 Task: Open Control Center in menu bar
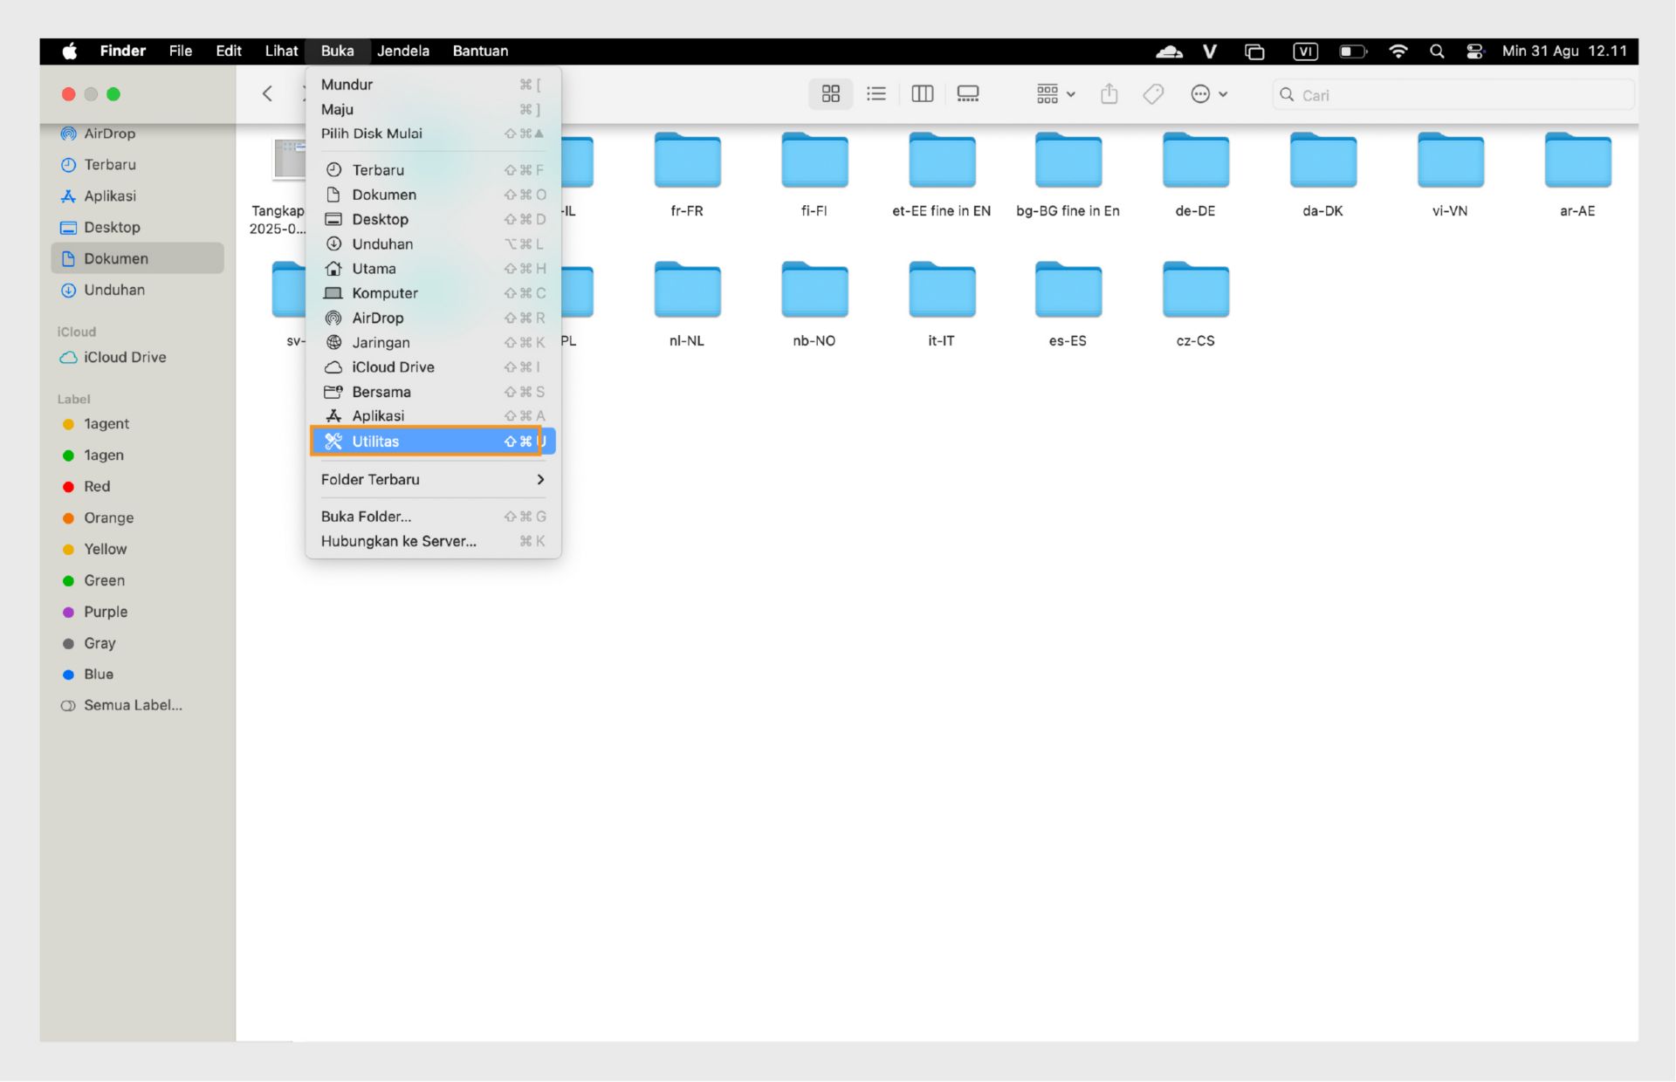tap(1474, 51)
